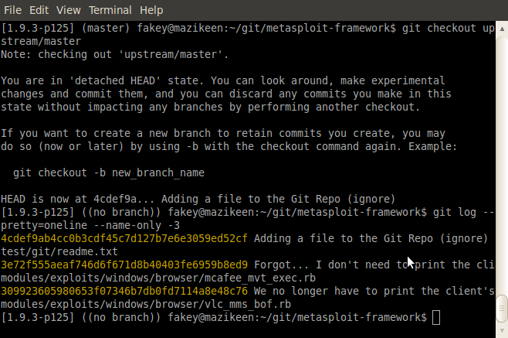Open the Edit menu
Screen dimensions: 508x338
coord(39,10)
